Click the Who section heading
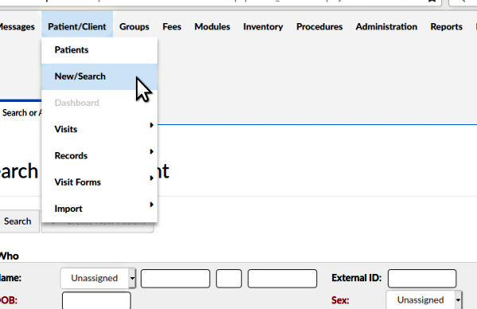Screen dimensions: 477x309 click(9, 256)
